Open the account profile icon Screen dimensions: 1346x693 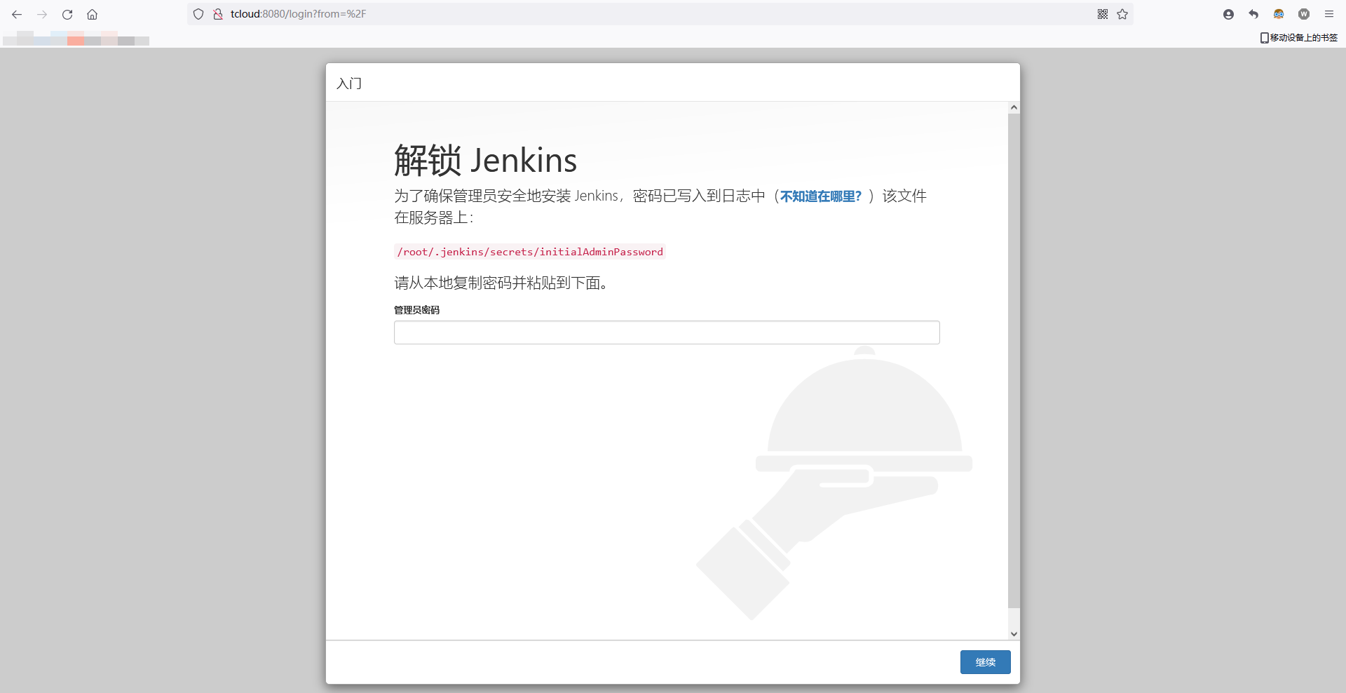[x=1228, y=14]
